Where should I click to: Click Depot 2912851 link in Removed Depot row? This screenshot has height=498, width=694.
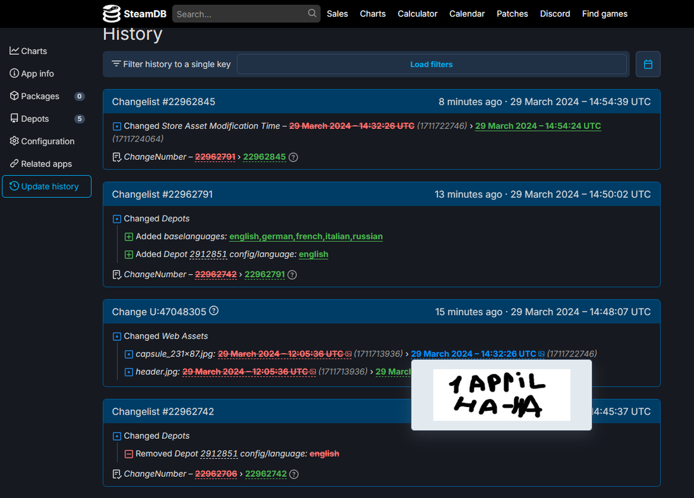tap(218, 454)
